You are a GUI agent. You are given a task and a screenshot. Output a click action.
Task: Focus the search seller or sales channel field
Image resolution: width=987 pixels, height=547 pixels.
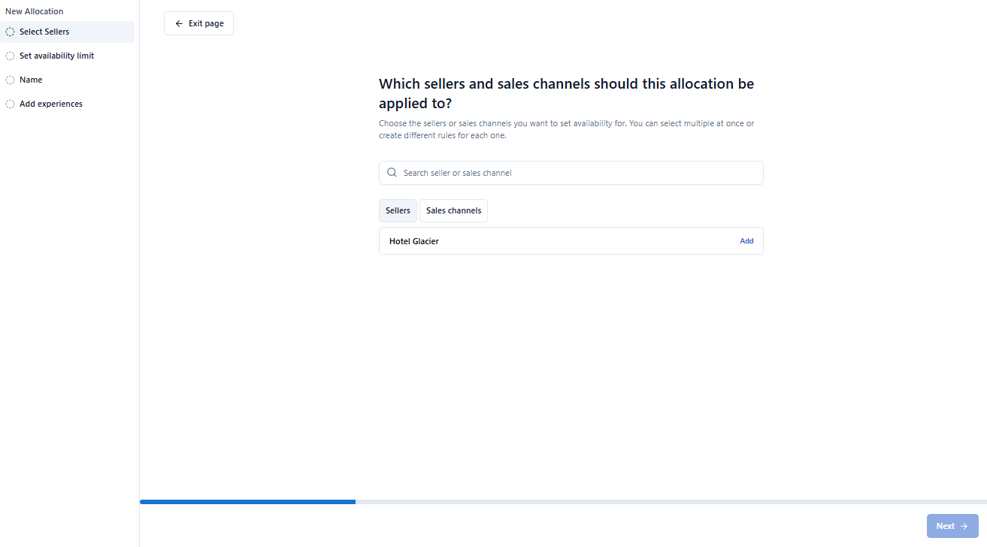coord(579,173)
